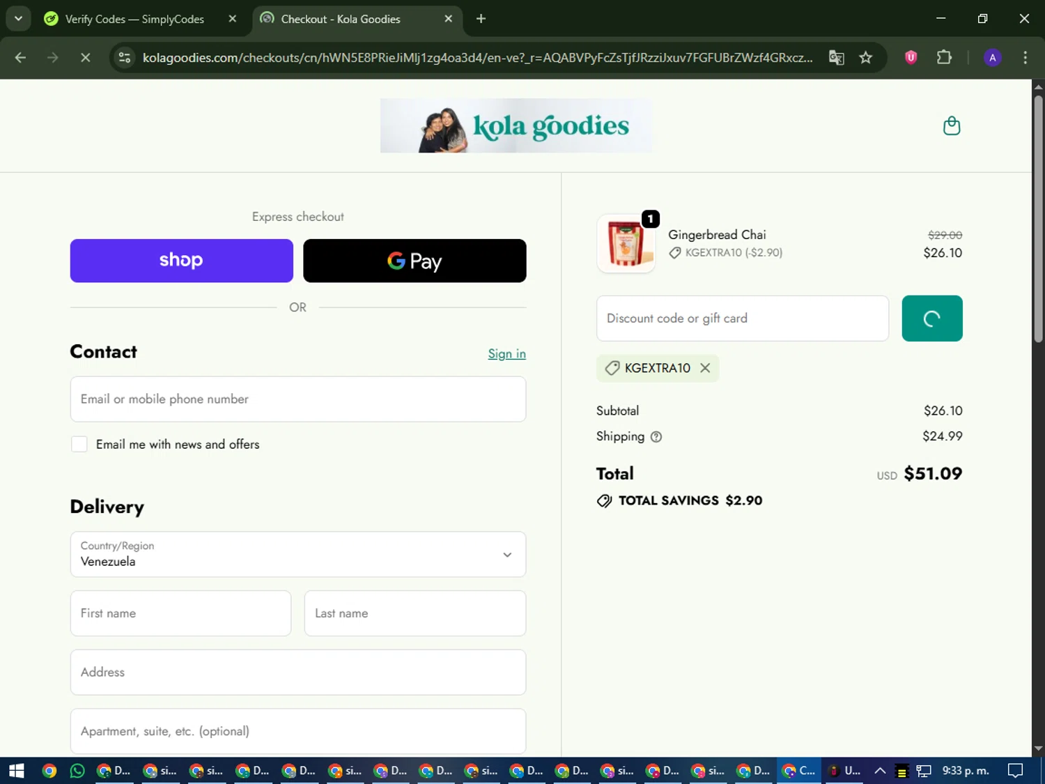Click the Express checkout heading
The width and height of the screenshot is (1045, 784).
coord(298,217)
